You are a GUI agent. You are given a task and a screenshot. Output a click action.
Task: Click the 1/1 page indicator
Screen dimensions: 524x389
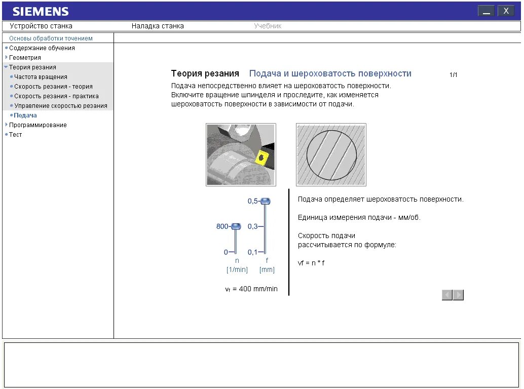click(453, 75)
